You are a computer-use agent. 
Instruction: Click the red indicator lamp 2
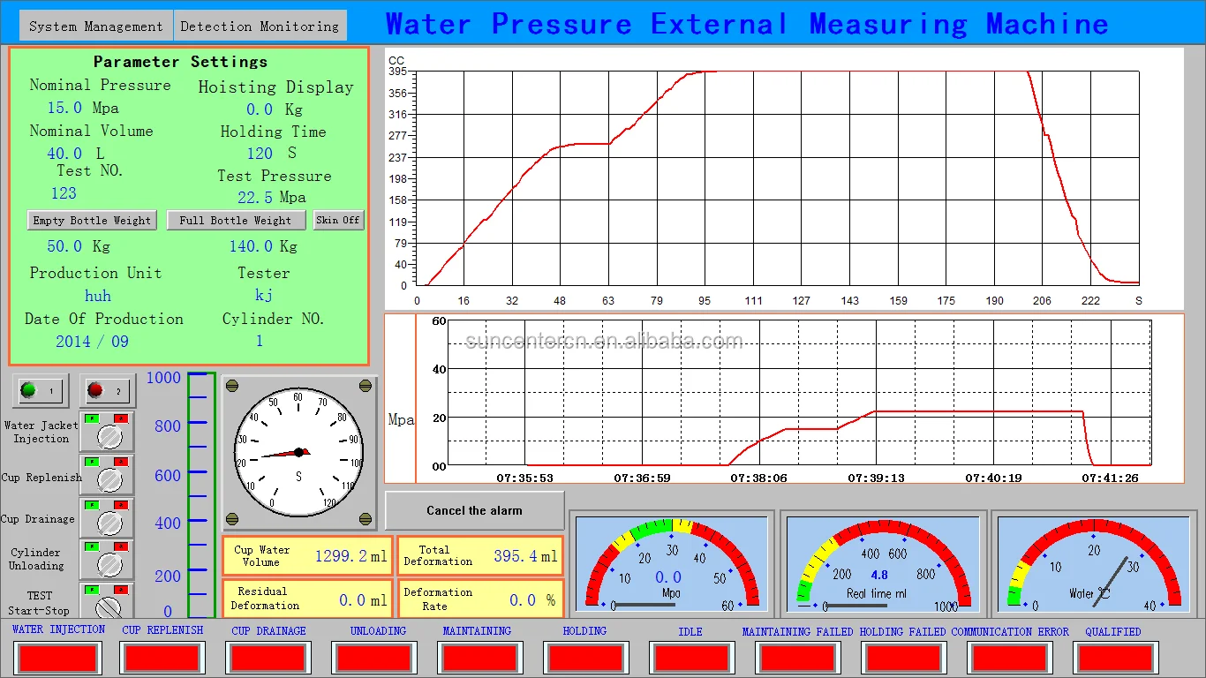[105, 390]
